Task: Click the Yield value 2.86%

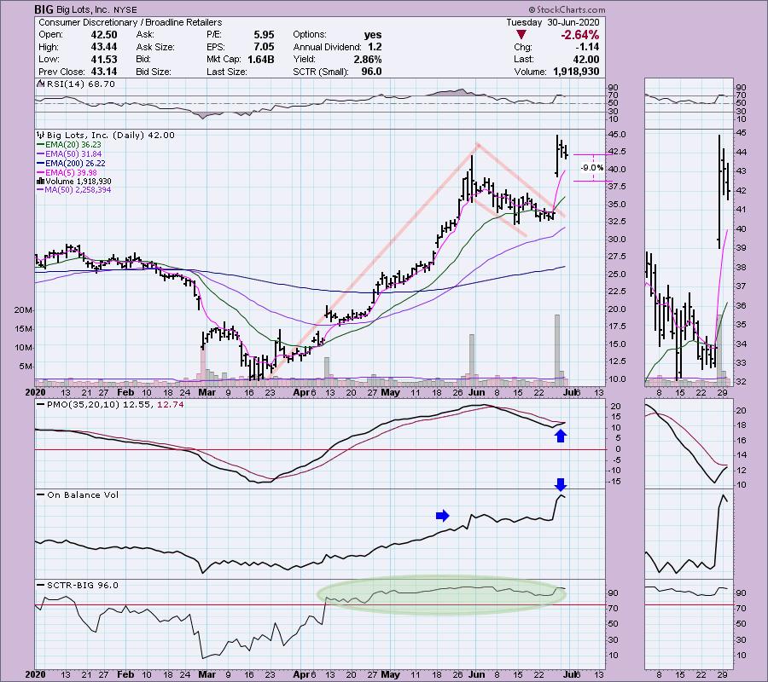Action: click(x=367, y=59)
